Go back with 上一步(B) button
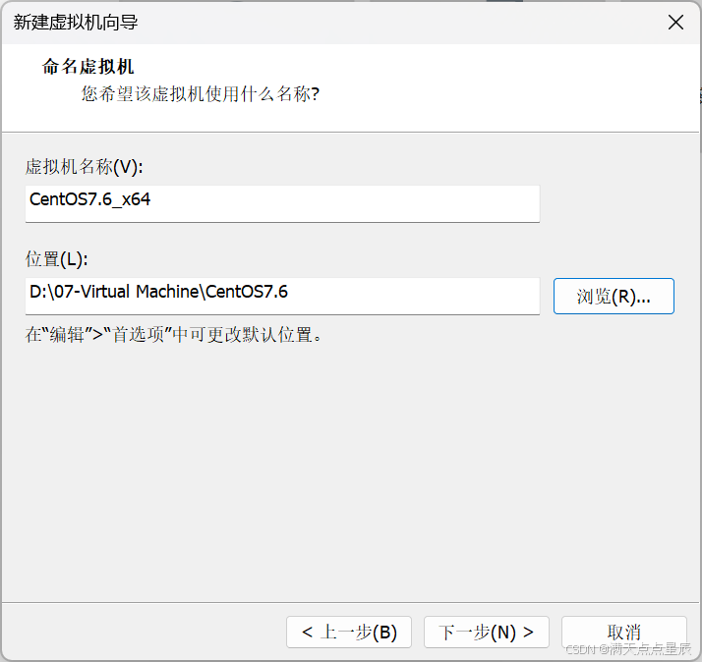This screenshot has height=662, width=702. 349,632
